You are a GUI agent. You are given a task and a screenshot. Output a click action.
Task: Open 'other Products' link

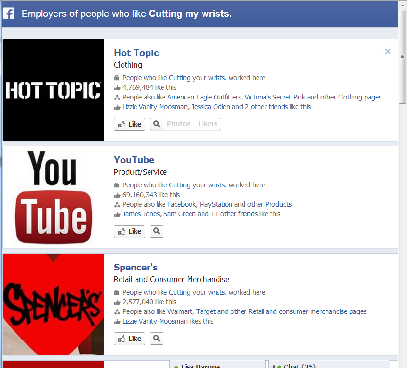270,205
